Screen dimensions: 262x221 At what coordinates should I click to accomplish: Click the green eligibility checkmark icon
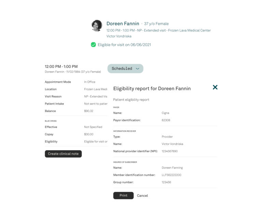pyautogui.click(x=93, y=45)
